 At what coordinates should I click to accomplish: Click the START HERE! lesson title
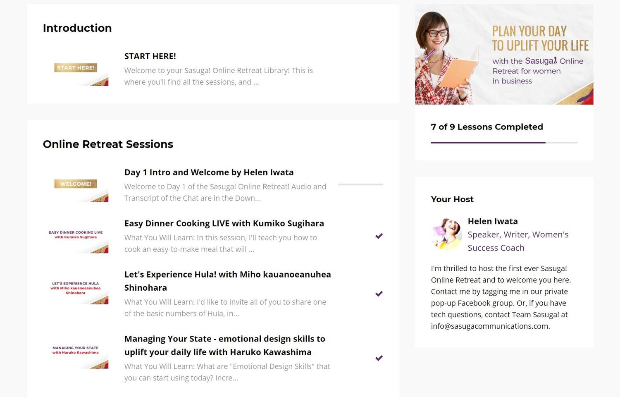pyautogui.click(x=150, y=56)
